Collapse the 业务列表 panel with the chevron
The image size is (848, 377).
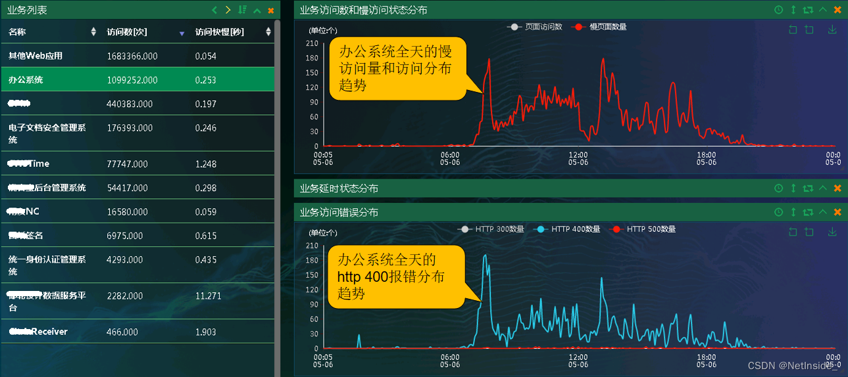257,11
